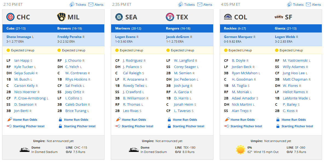
Task: Click the flaming ball icon under Rockies lineup
Action: click(x=227, y=119)
